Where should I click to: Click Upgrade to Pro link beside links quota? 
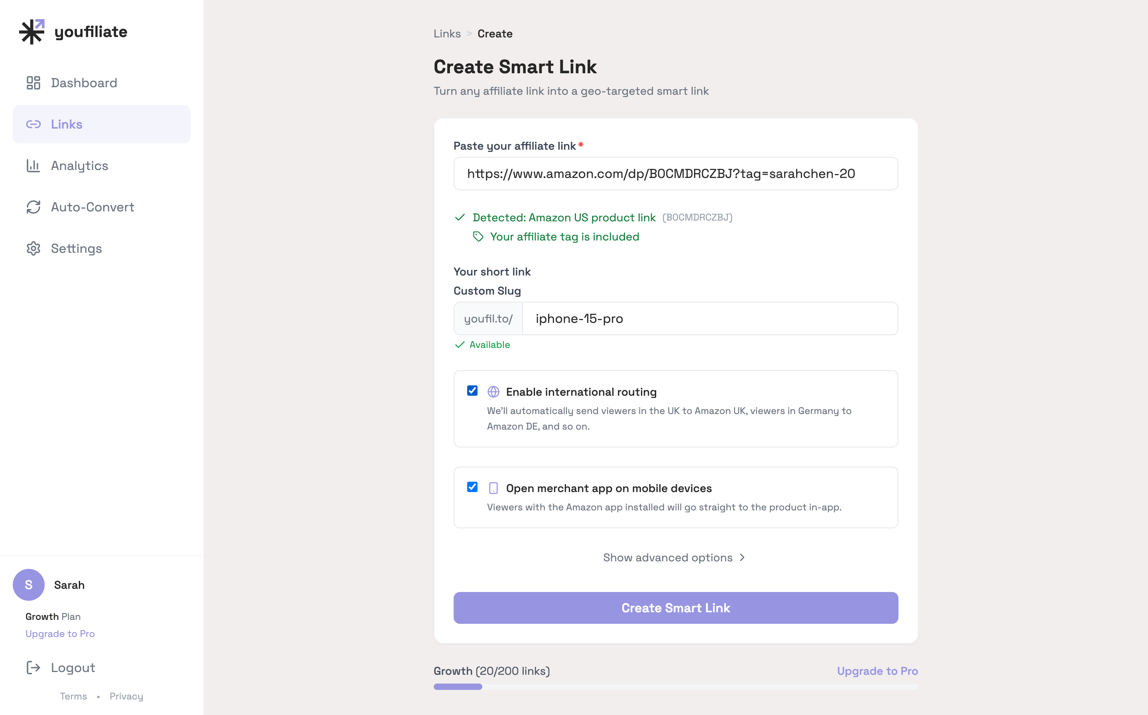pos(877,671)
